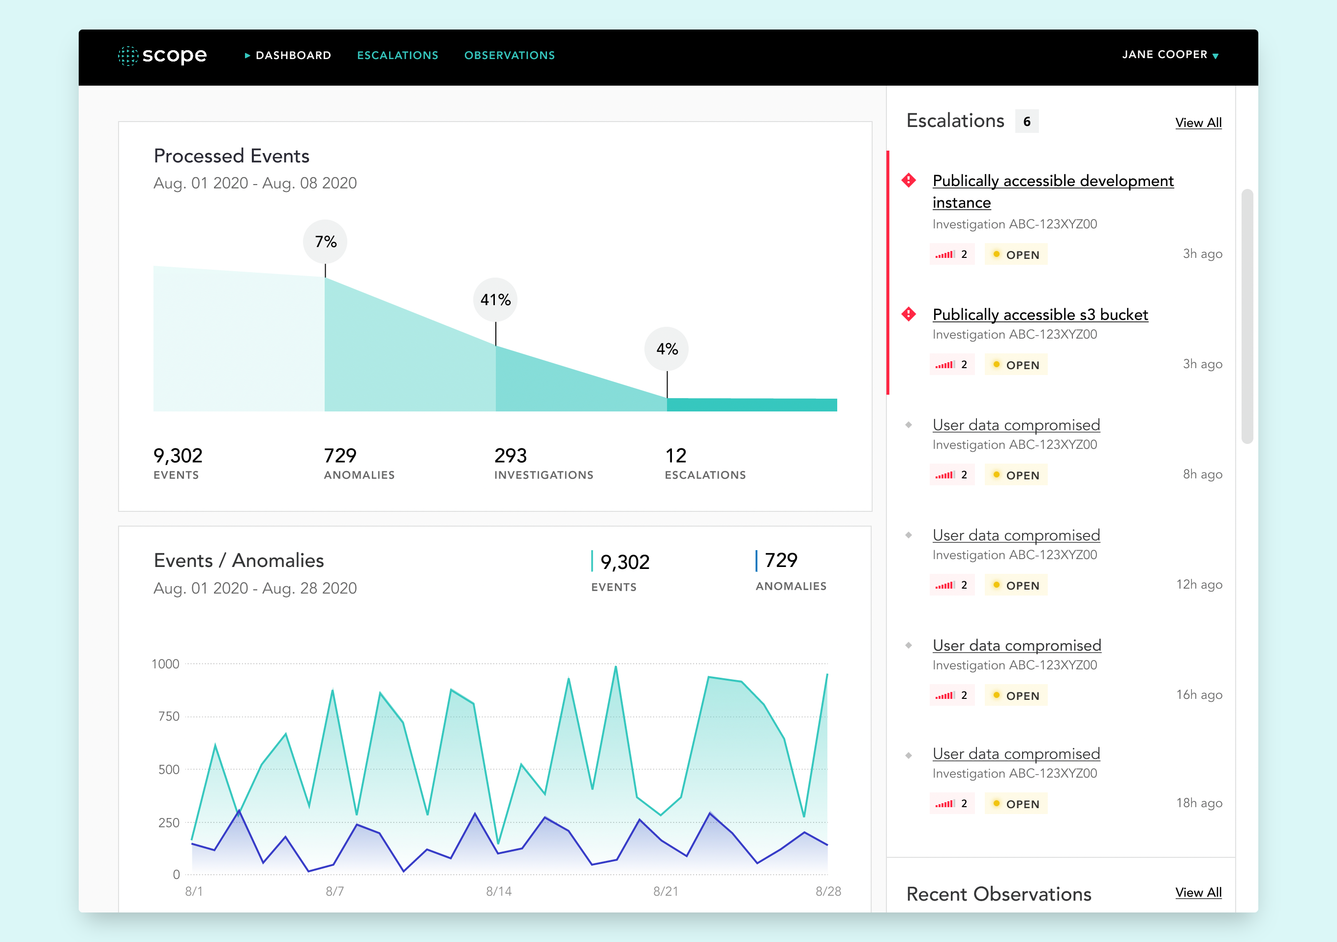
Task: Switch to the Escalations nav tab
Action: click(x=397, y=55)
